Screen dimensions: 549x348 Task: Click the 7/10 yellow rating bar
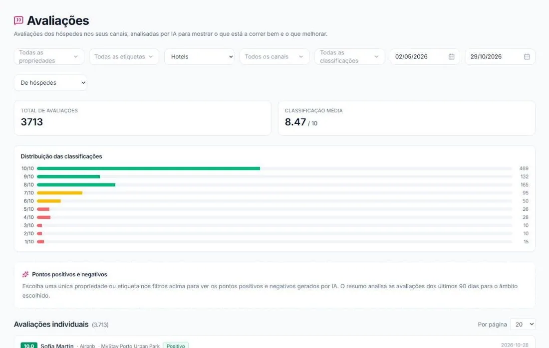tap(59, 193)
